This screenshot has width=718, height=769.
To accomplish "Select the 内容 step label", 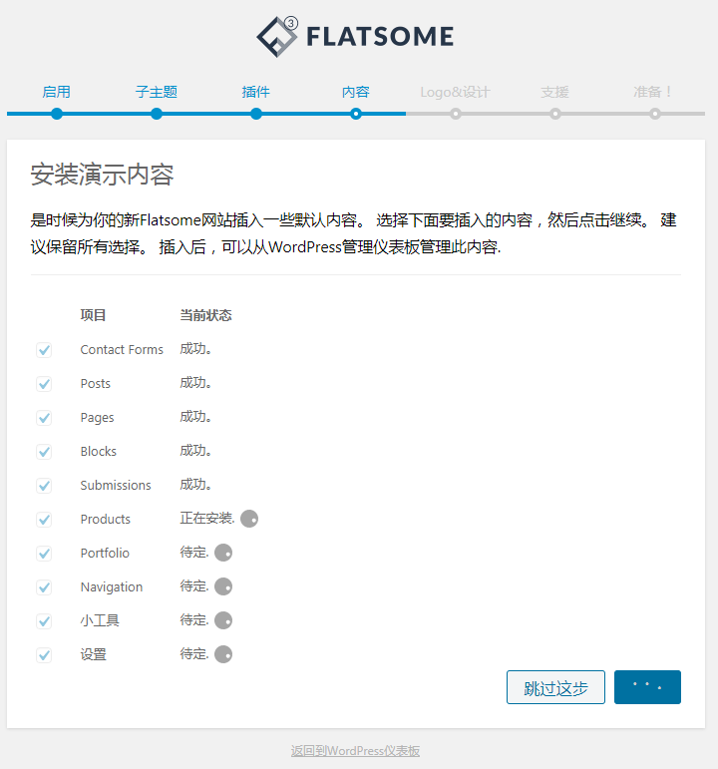I will [356, 92].
